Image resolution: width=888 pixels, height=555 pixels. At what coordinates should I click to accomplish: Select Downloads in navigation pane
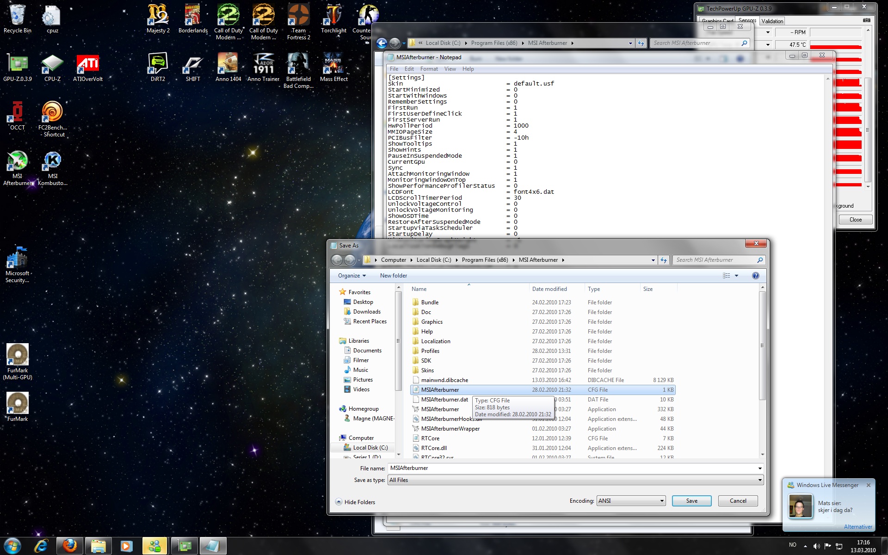(367, 312)
